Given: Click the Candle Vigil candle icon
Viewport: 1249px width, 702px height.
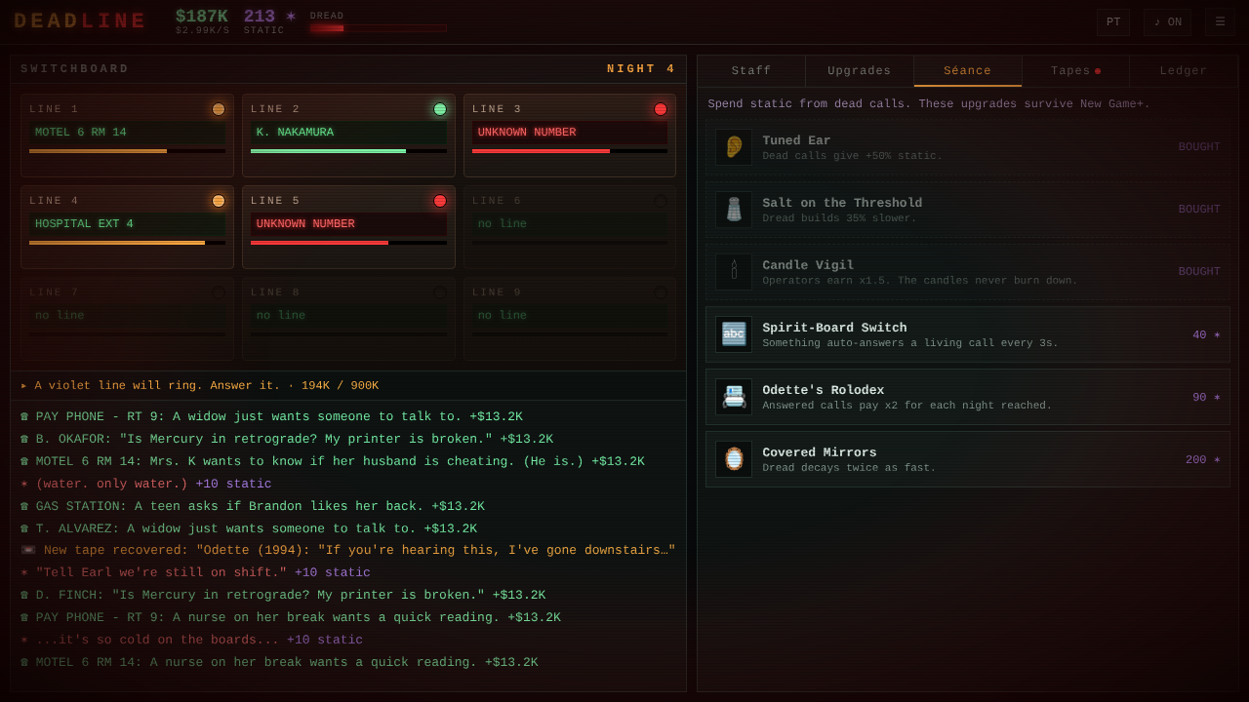Looking at the screenshot, I should 734,272.
